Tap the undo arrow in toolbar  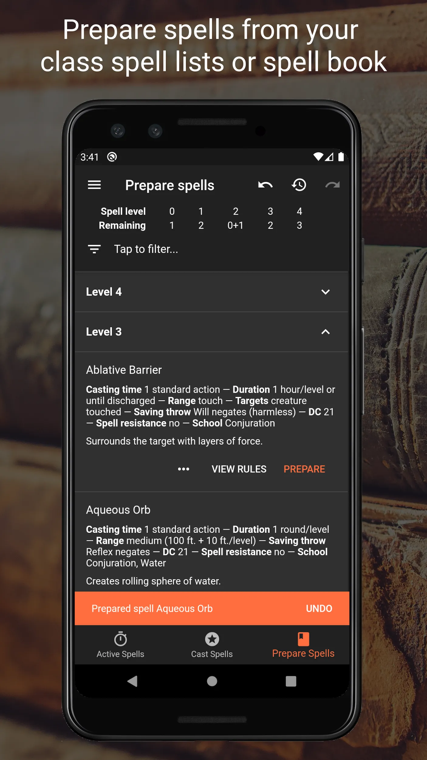(265, 185)
